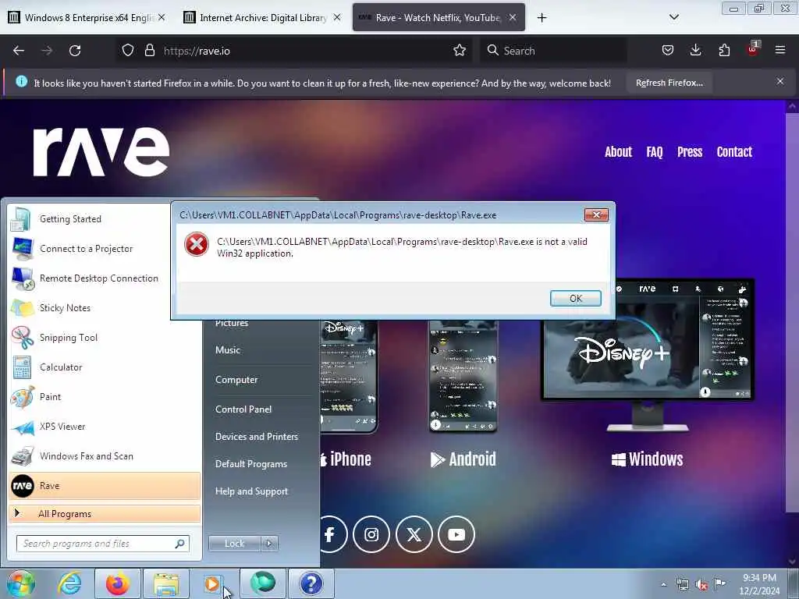Viewport: 799px width, 599px height.
Task: Select the Rave - Watch Netflix tab
Action: [439, 17]
